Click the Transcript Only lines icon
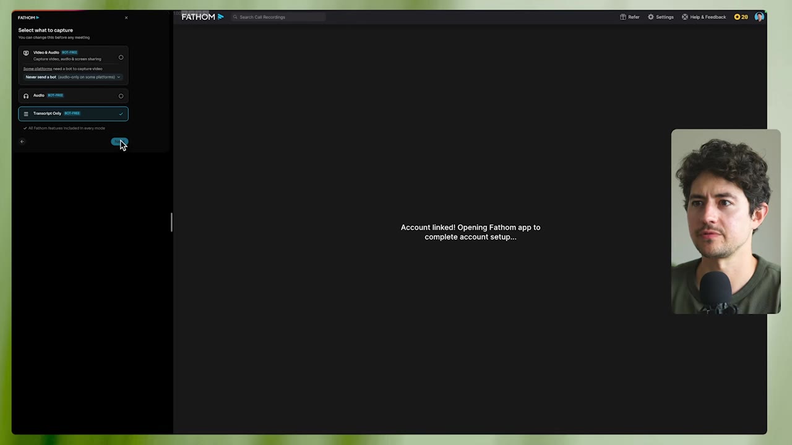 coord(26,114)
